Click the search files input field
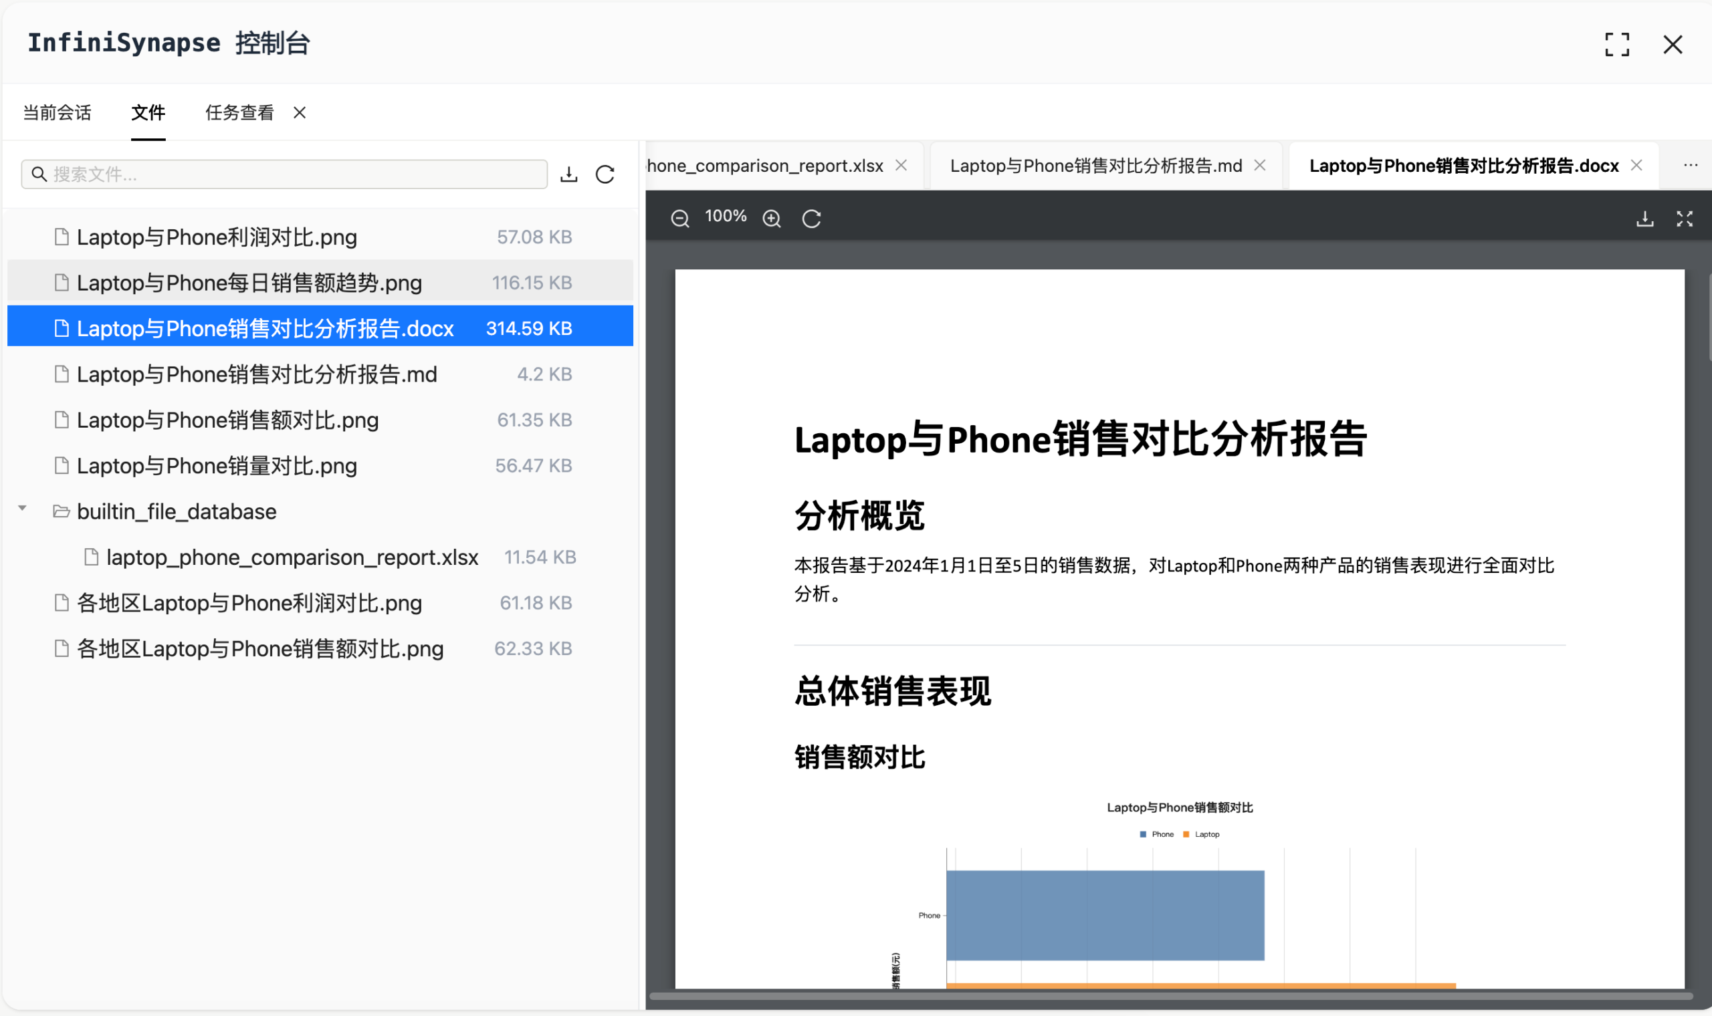The image size is (1712, 1016). (x=284, y=174)
